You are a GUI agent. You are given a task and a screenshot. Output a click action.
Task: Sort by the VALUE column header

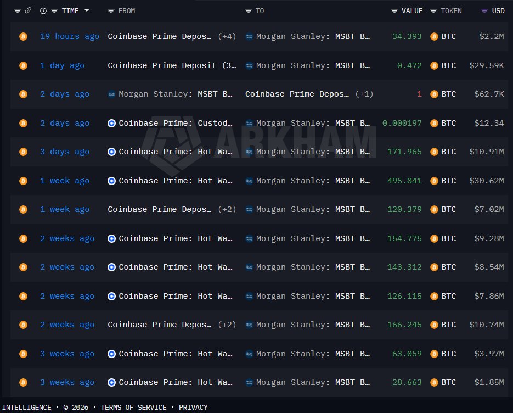412,11
